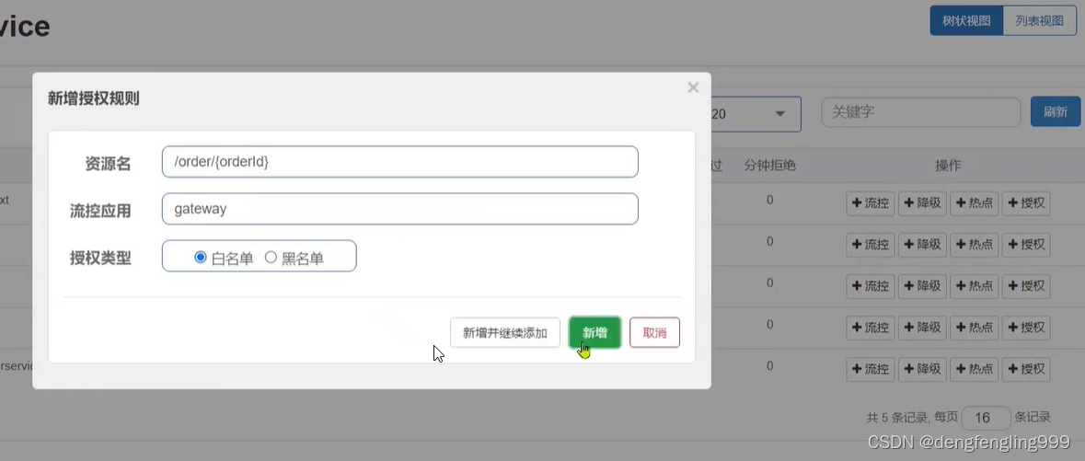This screenshot has width=1085, height=461.
Task: Click 授权 plus icon in last row
Action: point(1012,369)
